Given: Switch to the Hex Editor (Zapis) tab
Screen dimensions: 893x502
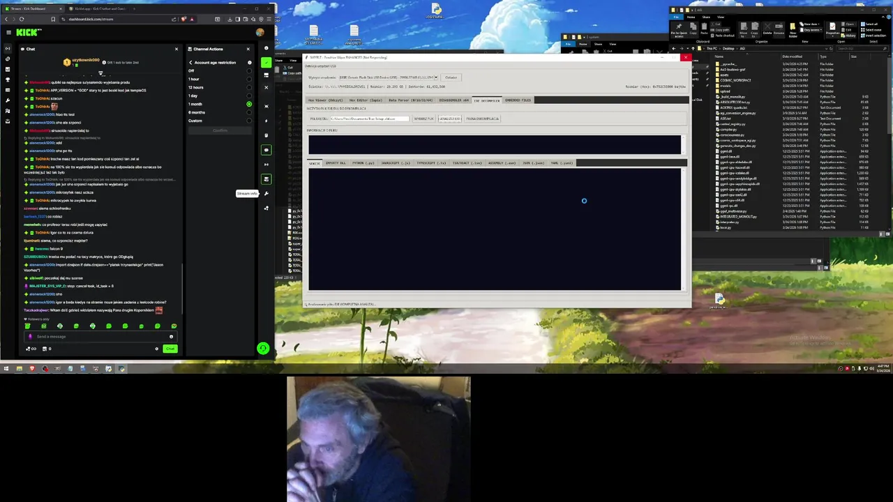Looking at the screenshot, I should click(x=365, y=100).
